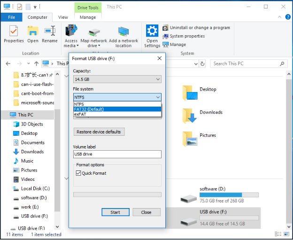Open the File system combo box
The width and height of the screenshot is (293, 240).
(117, 97)
